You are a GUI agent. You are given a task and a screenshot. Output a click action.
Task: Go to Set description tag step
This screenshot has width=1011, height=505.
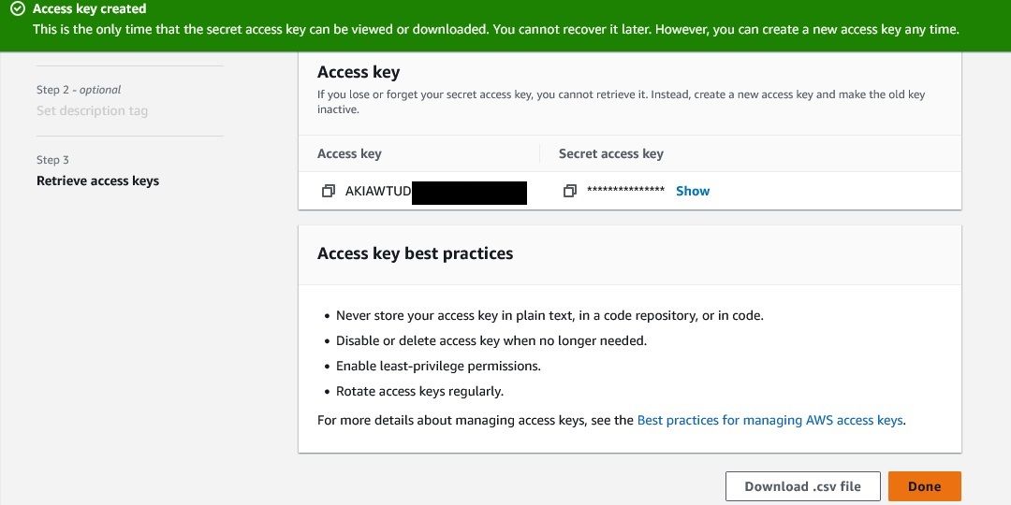pos(92,110)
